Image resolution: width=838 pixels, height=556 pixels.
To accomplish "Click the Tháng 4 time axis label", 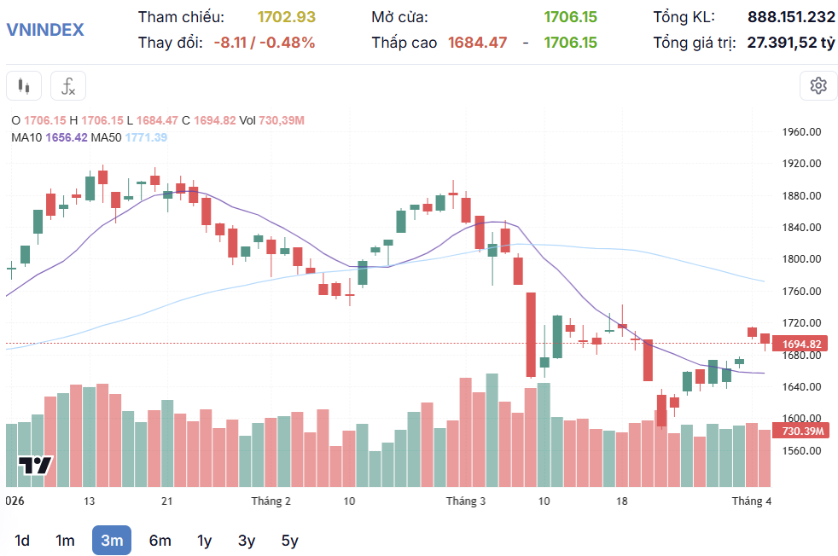I will (751, 501).
